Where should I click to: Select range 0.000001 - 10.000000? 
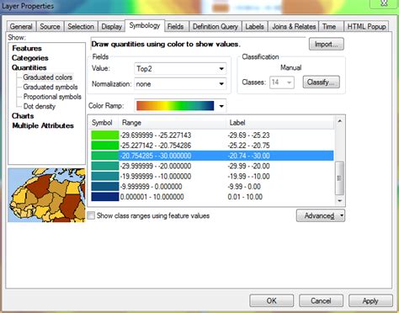coord(152,197)
